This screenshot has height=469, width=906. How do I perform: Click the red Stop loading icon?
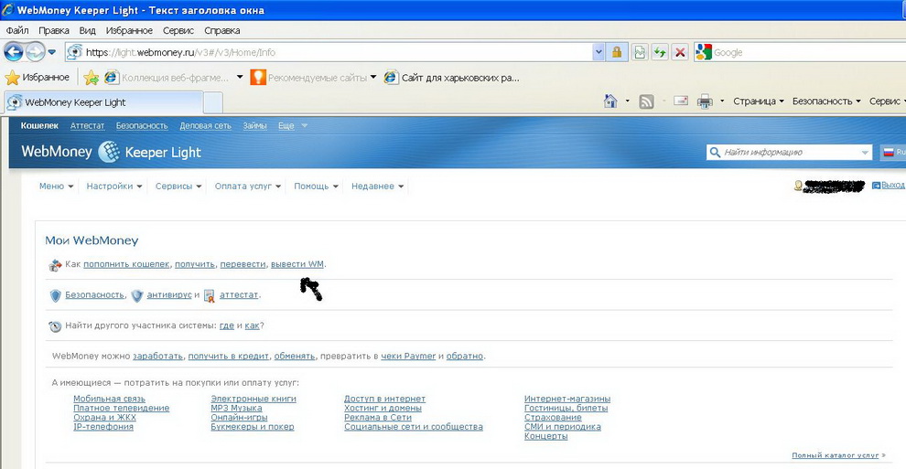[680, 52]
